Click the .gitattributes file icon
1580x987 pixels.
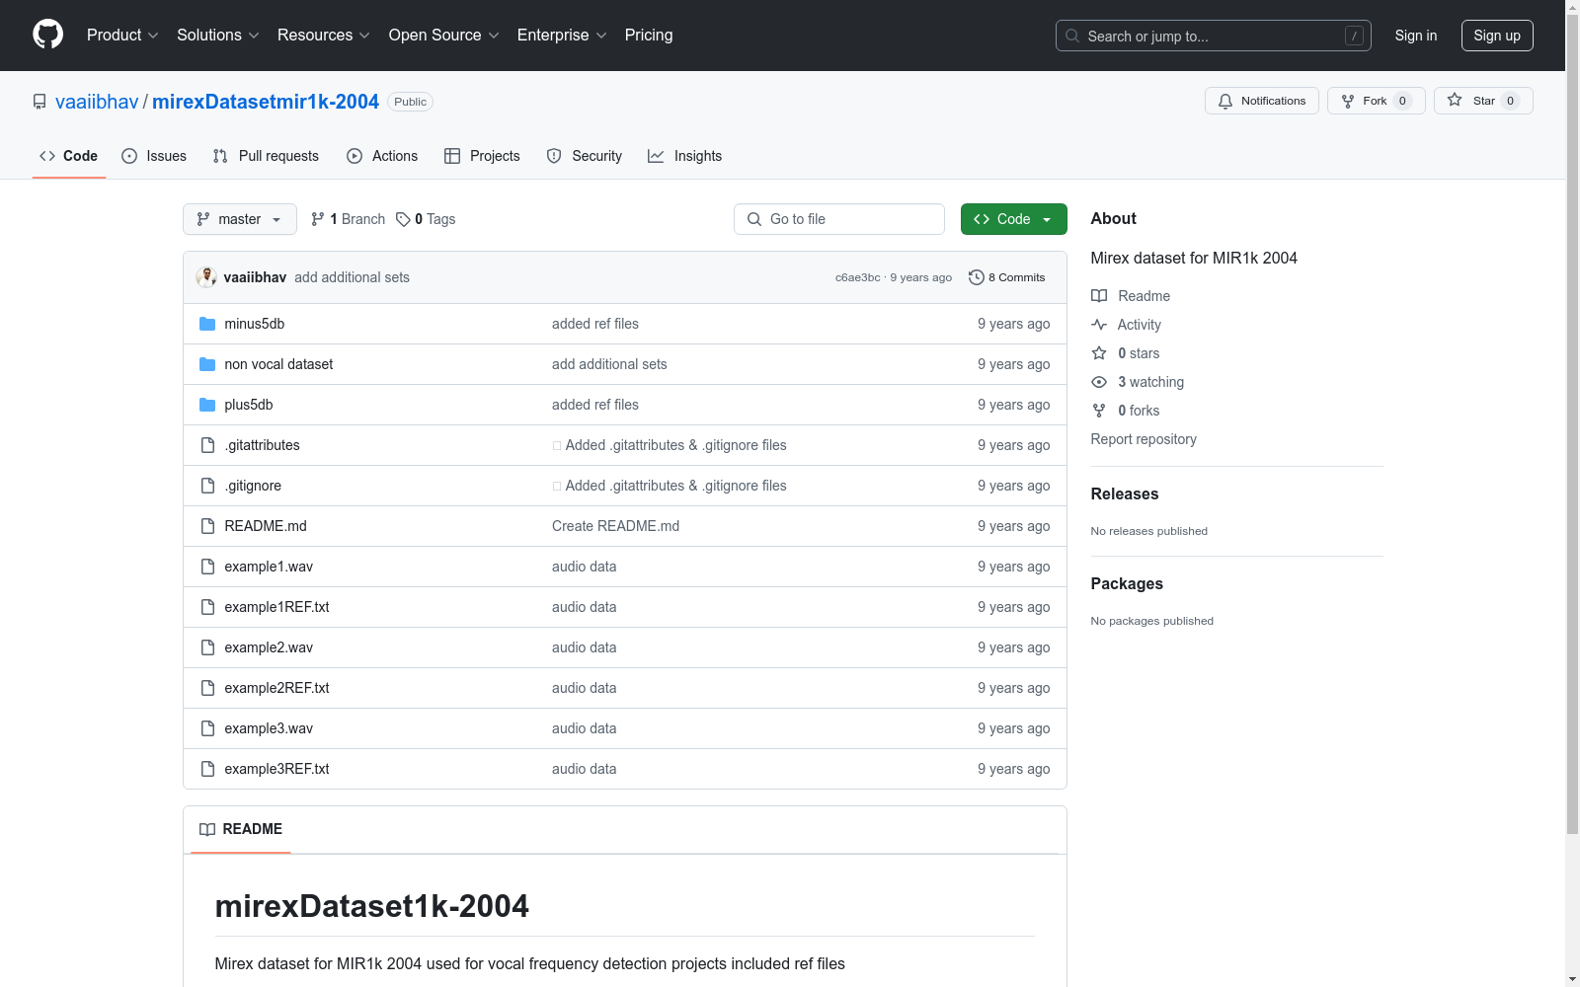[207, 445]
